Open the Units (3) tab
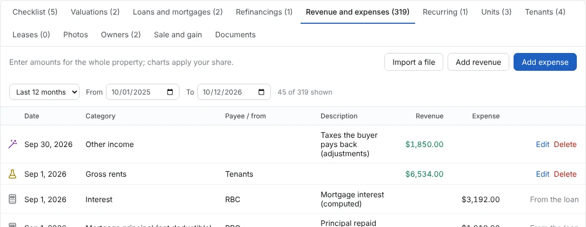 coord(496,12)
